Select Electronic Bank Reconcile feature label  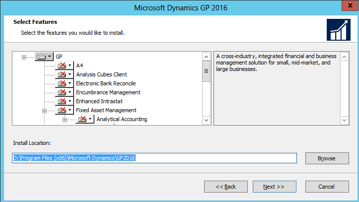[x=106, y=83]
